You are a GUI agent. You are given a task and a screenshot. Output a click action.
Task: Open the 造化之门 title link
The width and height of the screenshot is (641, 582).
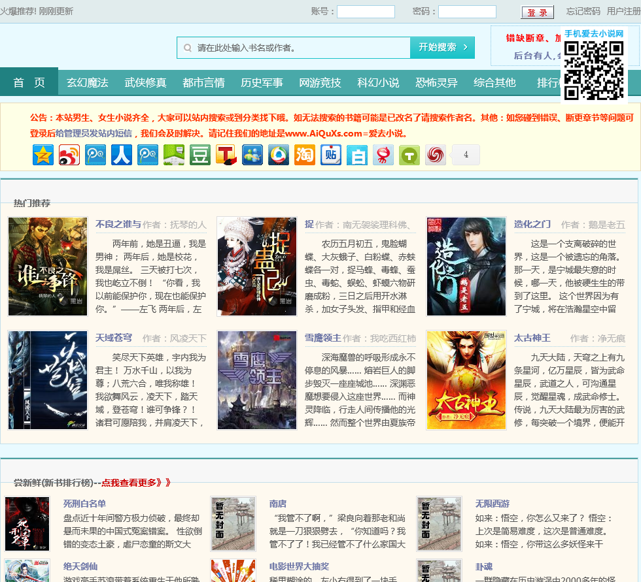click(532, 224)
